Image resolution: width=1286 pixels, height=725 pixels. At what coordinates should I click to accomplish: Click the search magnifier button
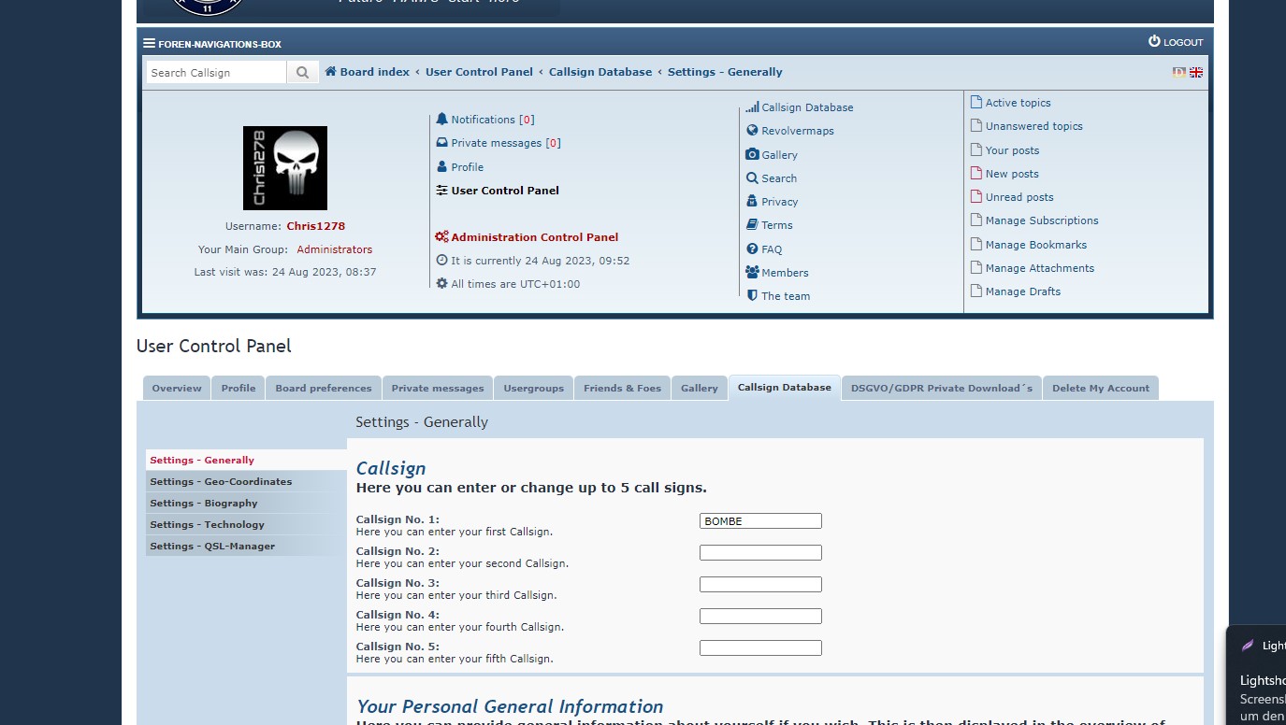pos(302,73)
